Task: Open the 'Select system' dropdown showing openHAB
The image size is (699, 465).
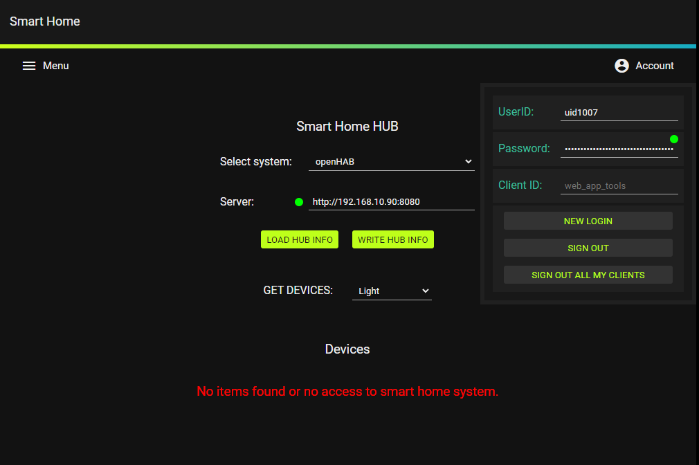Action: pyautogui.click(x=391, y=161)
